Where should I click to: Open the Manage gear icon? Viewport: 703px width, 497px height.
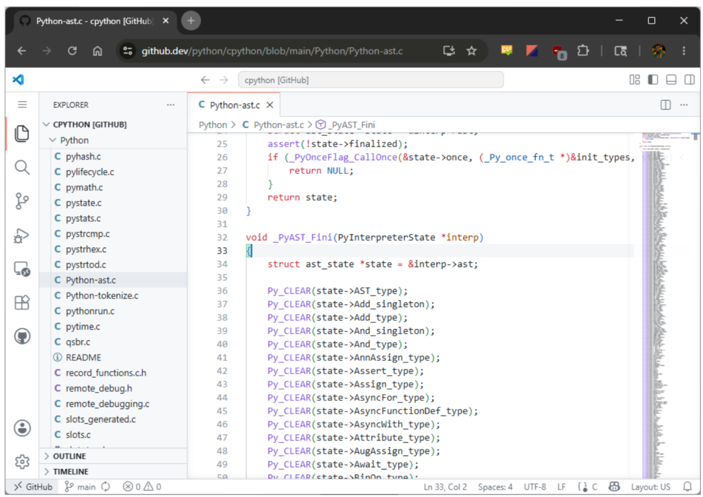[x=21, y=462]
